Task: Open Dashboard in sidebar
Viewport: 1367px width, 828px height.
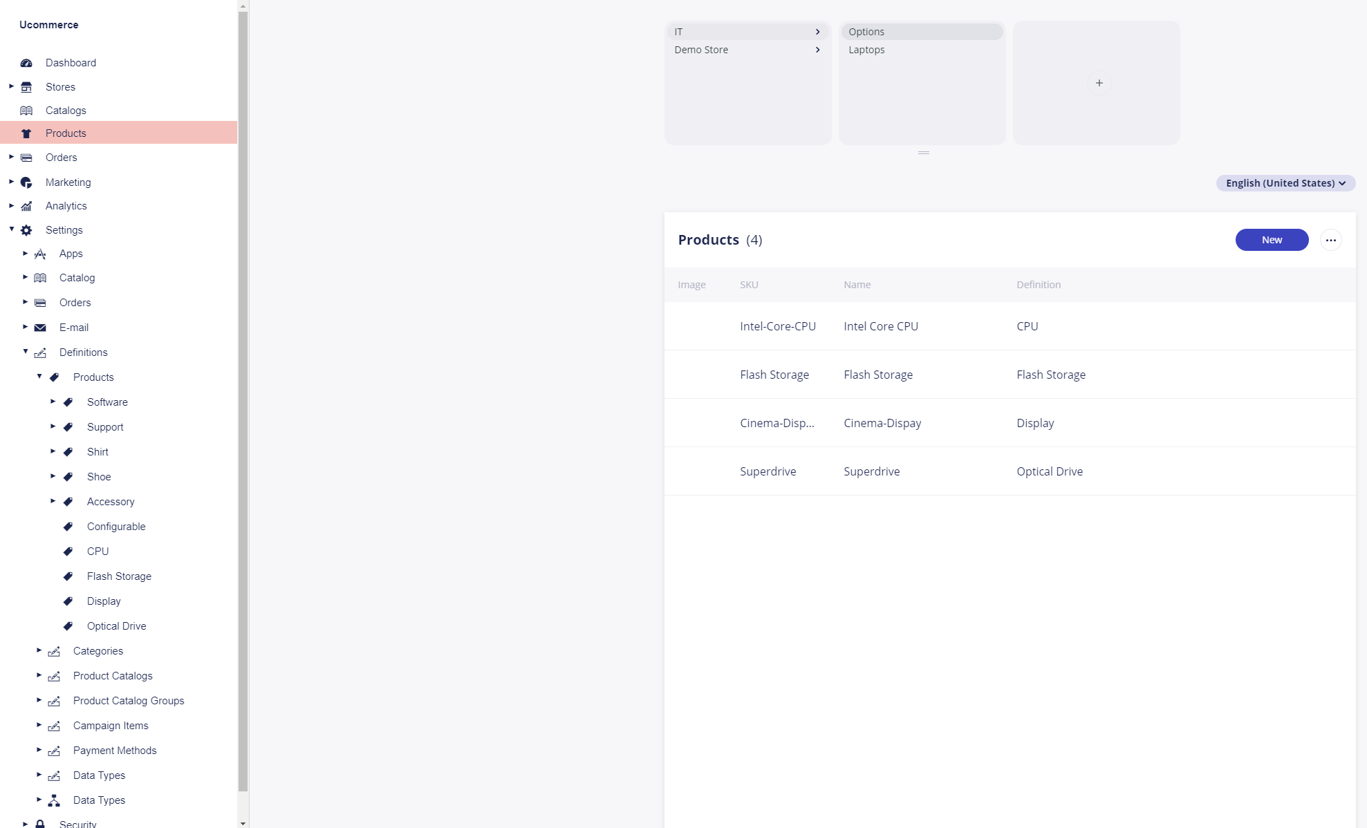Action: tap(71, 63)
